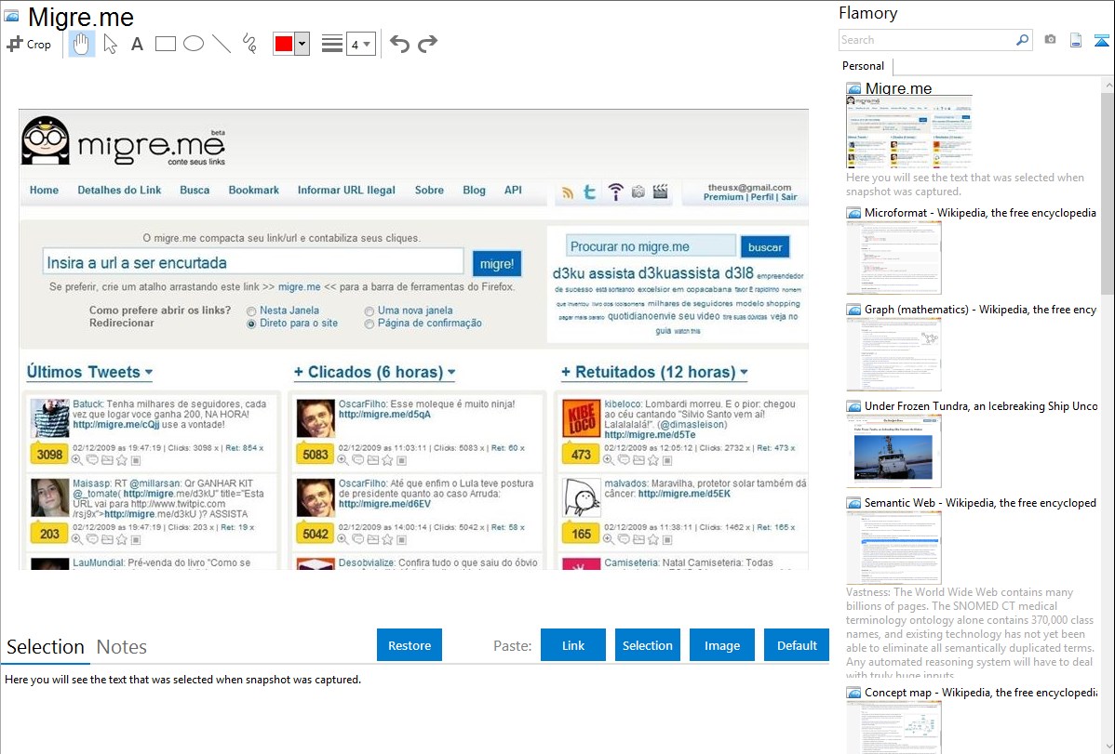Click the gray camera capture icon in Flamory panel
The width and height of the screenshot is (1115, 754).
click(1050, 40)
